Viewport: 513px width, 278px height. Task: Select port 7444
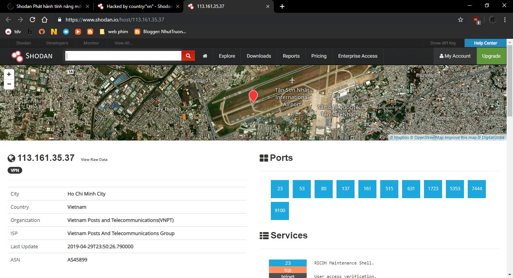coord(477,189)
